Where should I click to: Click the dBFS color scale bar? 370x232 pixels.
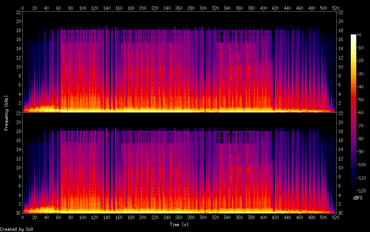(353, 113)
